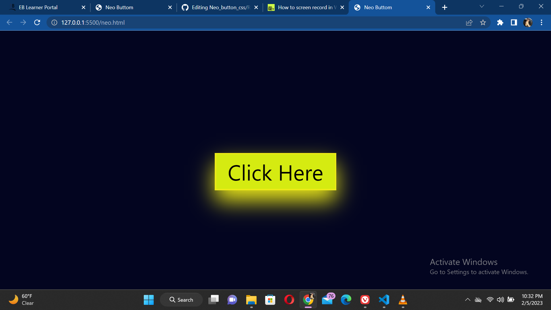The height and width of the screenshot is (310, 551).
Task: Show hidden icons in system tray
Action: (467, 300)
